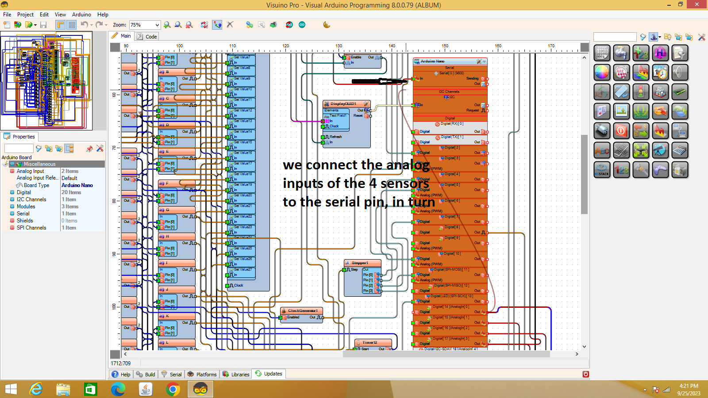708x398 pixels.
Task: Open the M5Stack components category
Action: click(x=602, y=169)
